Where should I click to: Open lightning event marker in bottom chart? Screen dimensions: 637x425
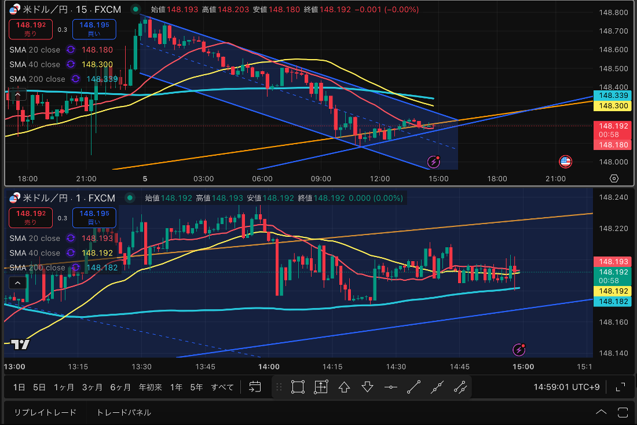point(519,349)
